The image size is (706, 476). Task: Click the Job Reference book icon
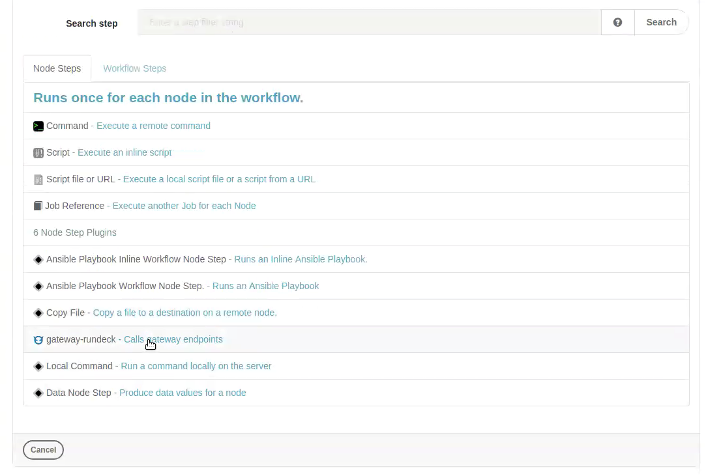tap(38, 206)
